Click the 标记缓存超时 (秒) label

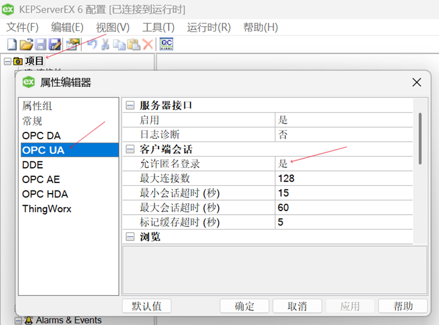pos(180,222)
